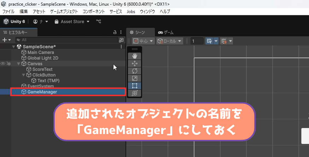309x157 pixels.
Task: Collapse the Canvas object
Action: click(18, 64)
